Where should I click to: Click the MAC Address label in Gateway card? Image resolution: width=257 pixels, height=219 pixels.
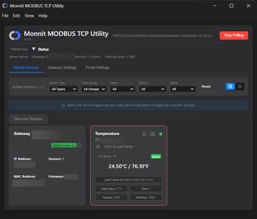[25, 177]
